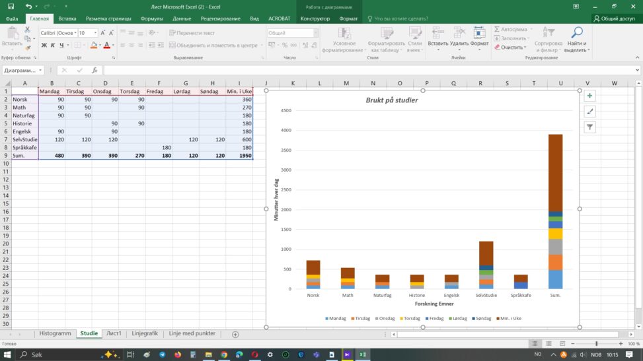Select total cell with value 1950
Screen dimensions: 643x361
[x=239, y=155]
